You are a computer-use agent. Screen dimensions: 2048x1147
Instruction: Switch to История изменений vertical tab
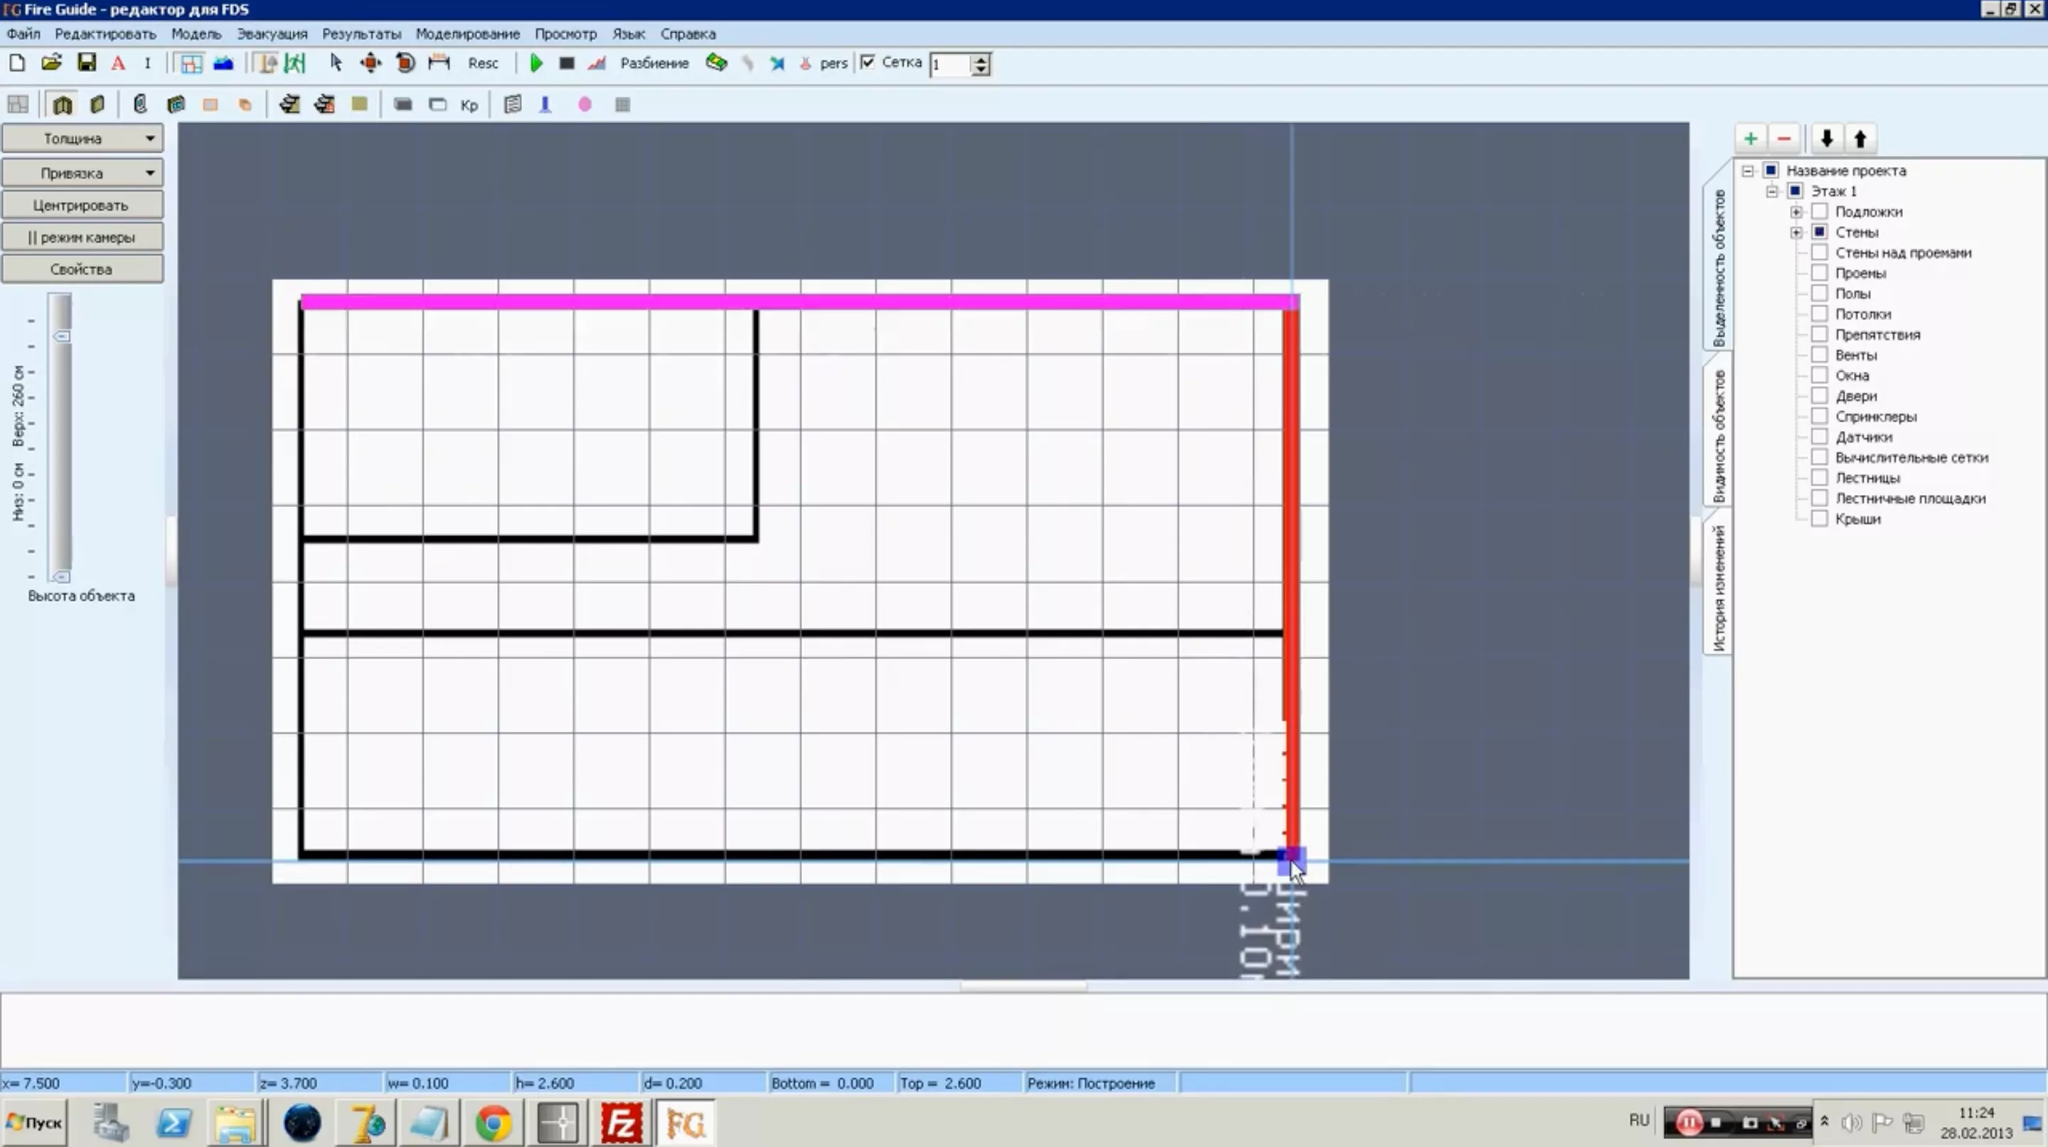[x=1719, y=587]
